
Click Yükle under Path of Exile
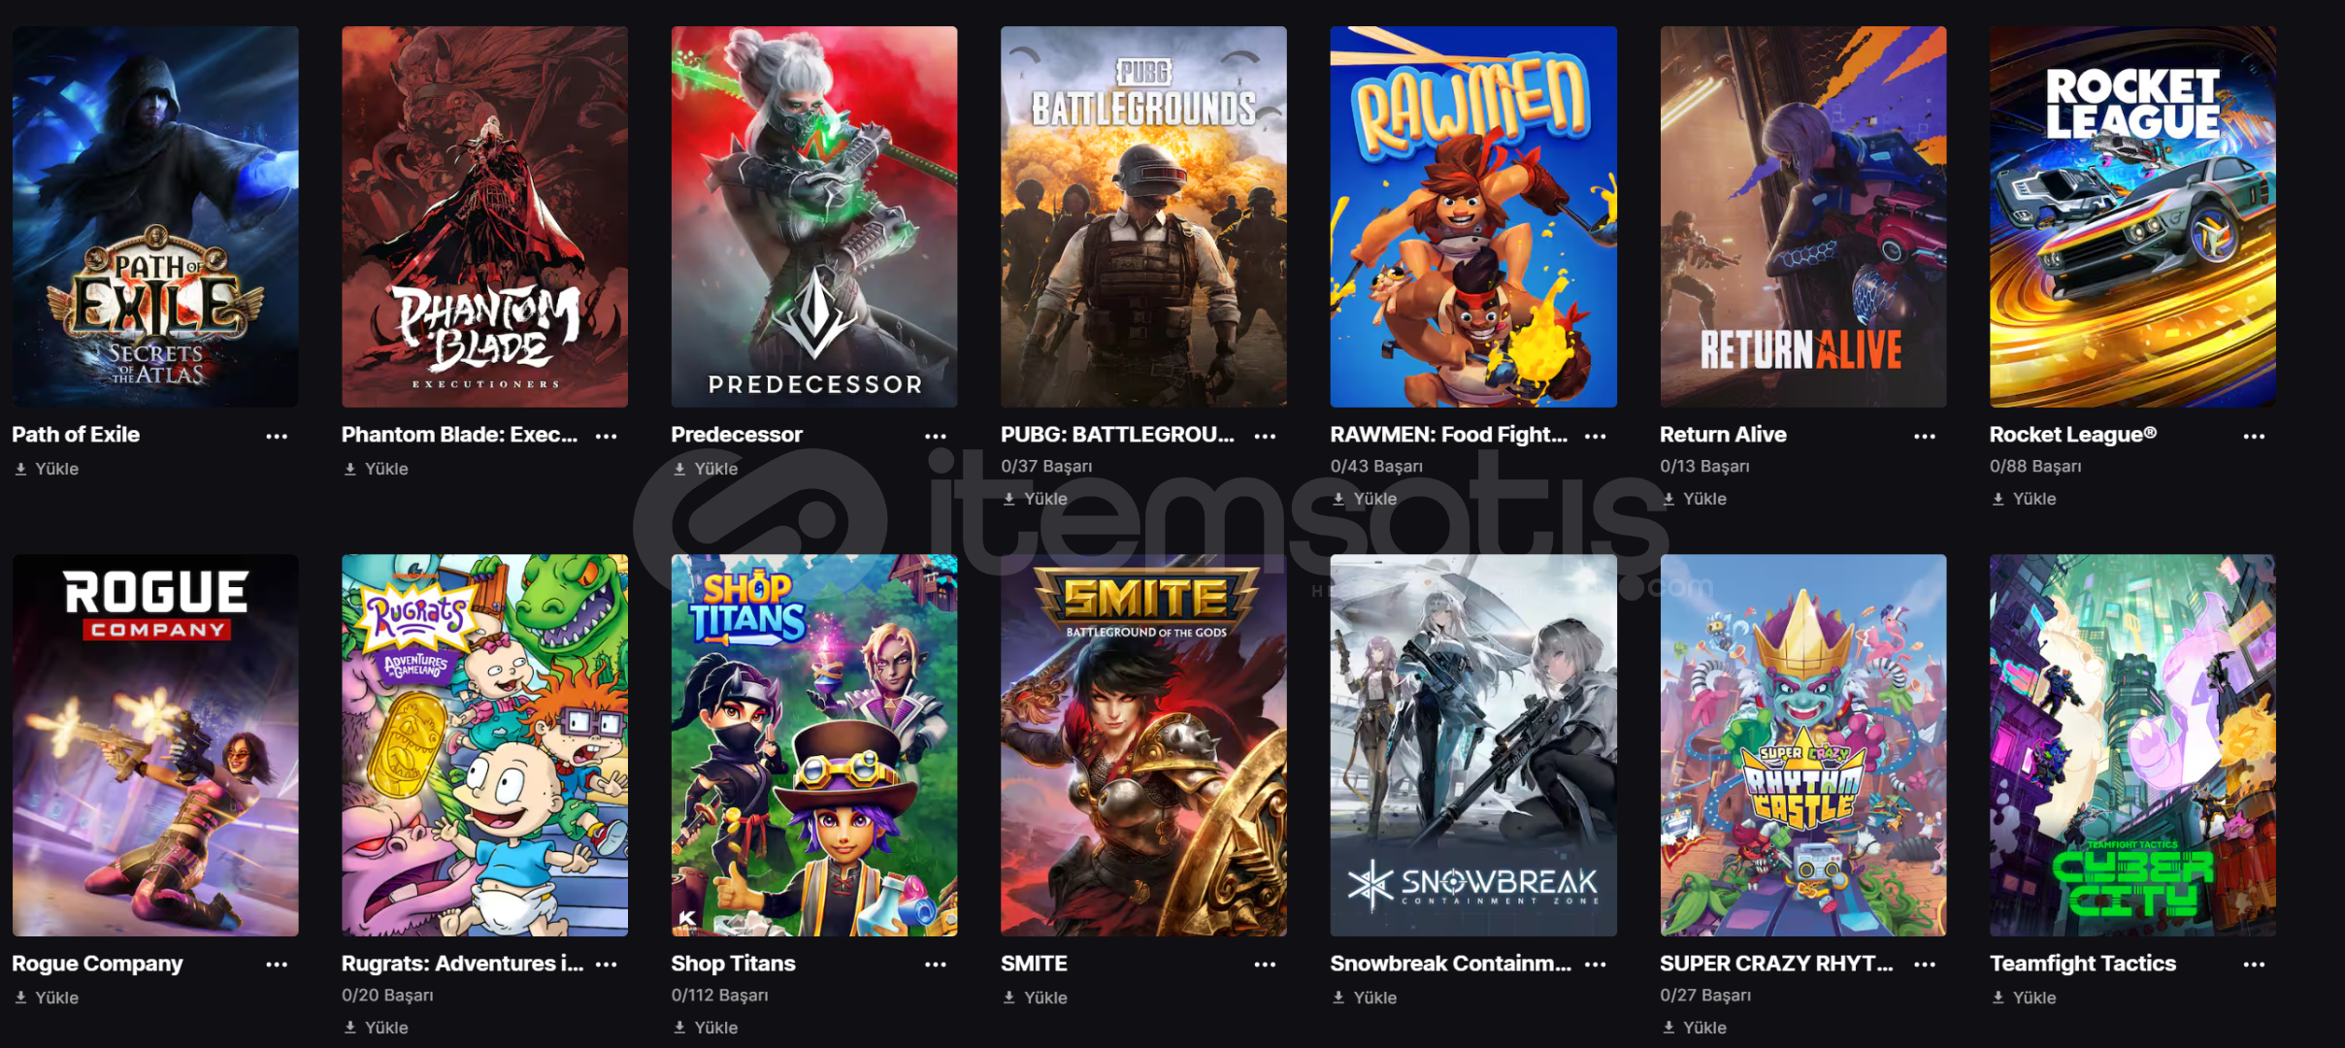point(47,469)
